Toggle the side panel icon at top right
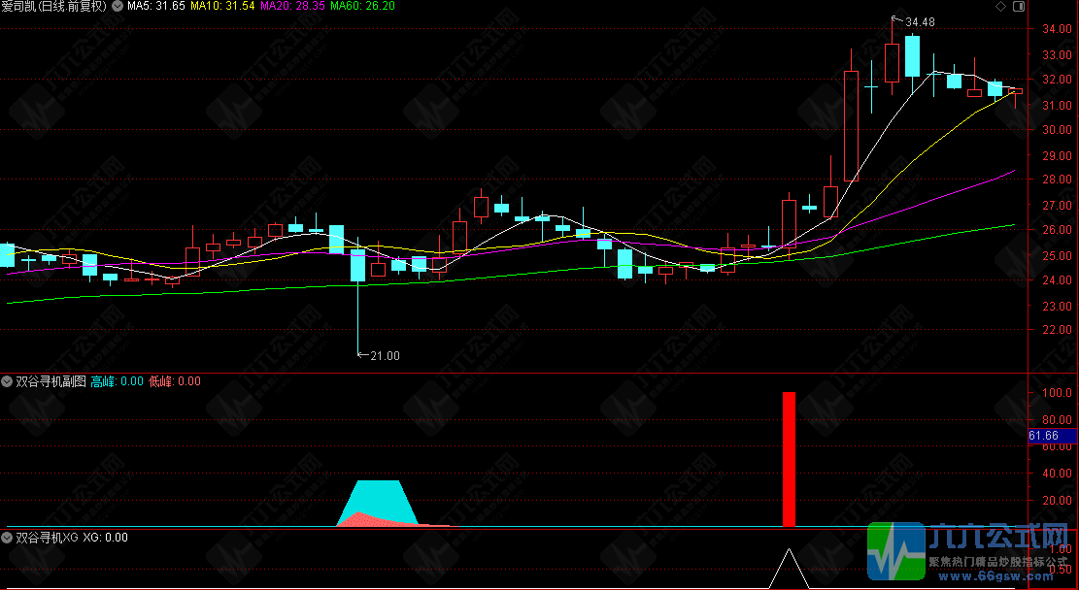Image resolution: width=1079 pixels, height=590 pixels. click(x=1019, y=6)
